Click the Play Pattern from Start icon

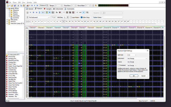(33, 13)
